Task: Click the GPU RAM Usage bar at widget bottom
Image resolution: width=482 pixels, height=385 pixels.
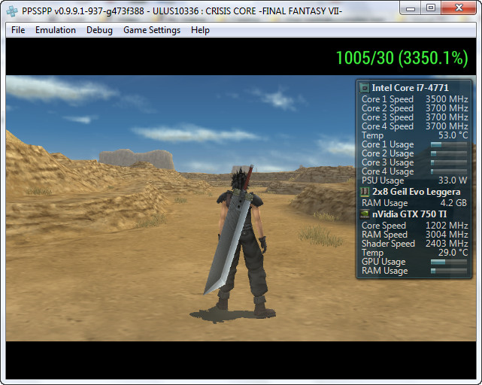Action: click(x=449, y=271)
